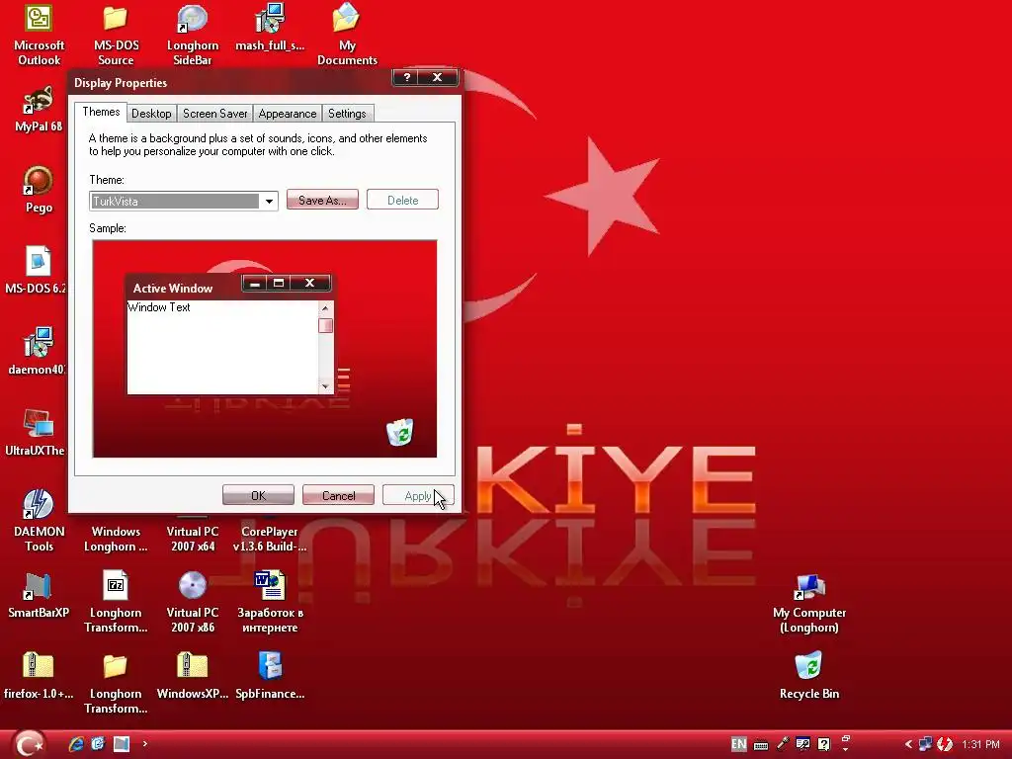
Task: Open the Theme dropdown list
Action: click(269, 202)
